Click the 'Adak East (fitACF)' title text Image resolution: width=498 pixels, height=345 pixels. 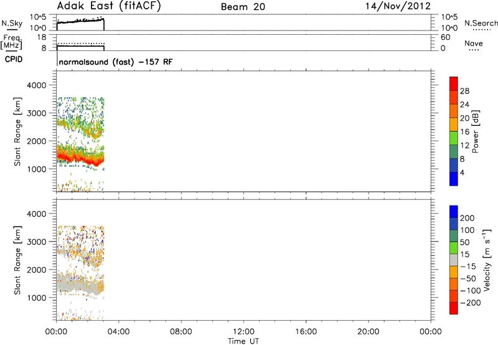(109, 6)
